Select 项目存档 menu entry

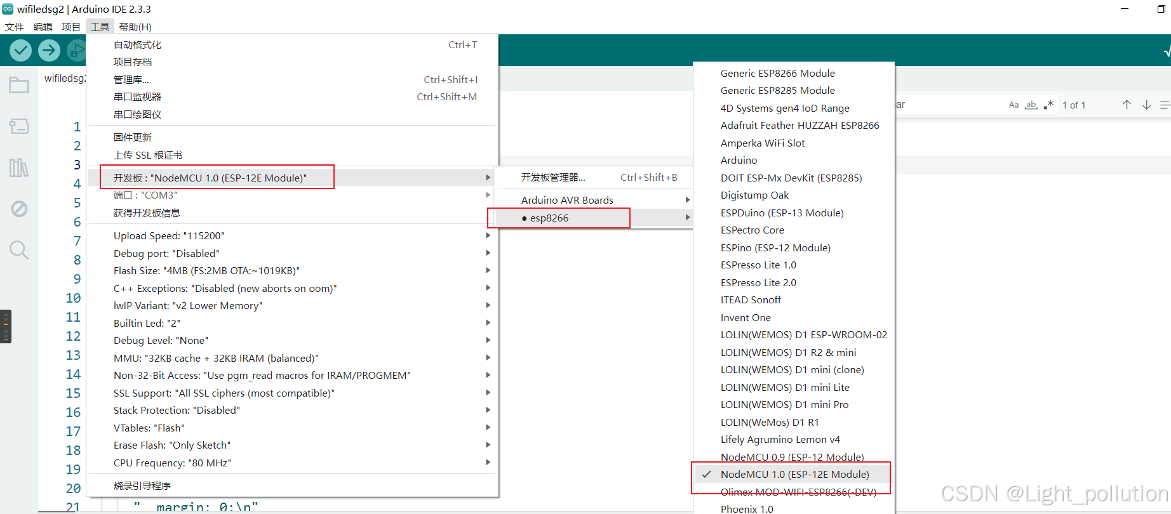coord(292,62)
